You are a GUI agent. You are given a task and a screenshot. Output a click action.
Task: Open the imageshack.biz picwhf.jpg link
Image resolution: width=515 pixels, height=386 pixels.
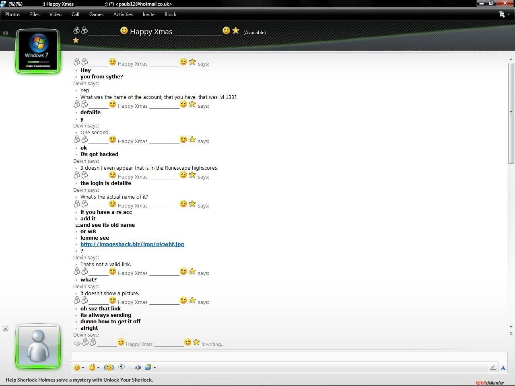coord(132,244)
